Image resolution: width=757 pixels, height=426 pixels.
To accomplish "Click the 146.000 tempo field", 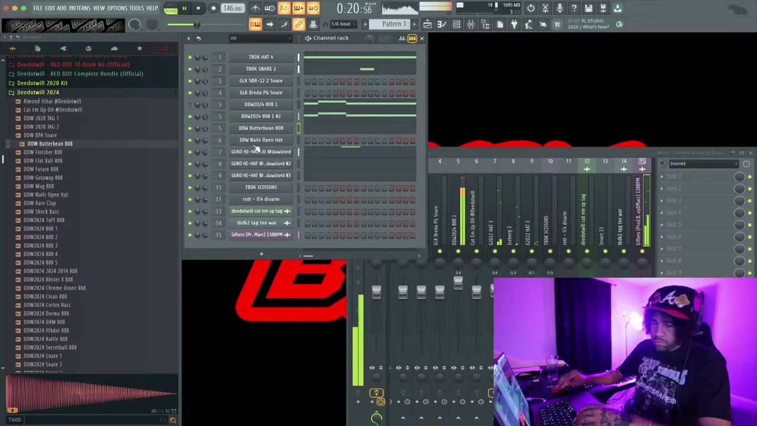I will pyautogui.click(x=232, y=8).
